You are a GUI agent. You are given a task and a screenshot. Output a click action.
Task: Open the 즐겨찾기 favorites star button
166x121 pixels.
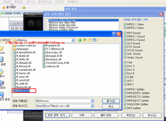point(9,7)
